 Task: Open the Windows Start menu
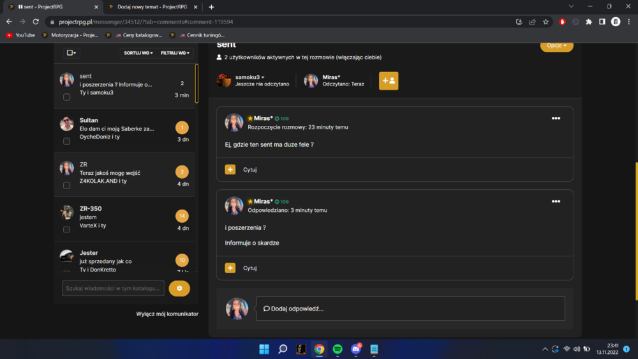click(x=264, y=349)
